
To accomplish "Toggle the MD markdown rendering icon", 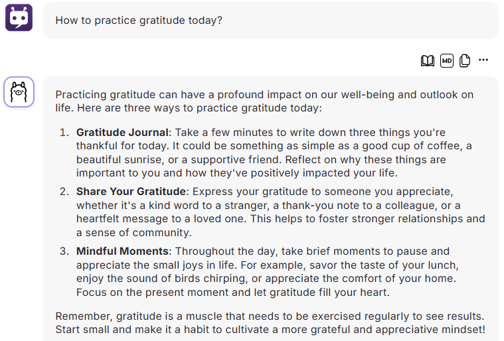I will click(x=446, y=60).
